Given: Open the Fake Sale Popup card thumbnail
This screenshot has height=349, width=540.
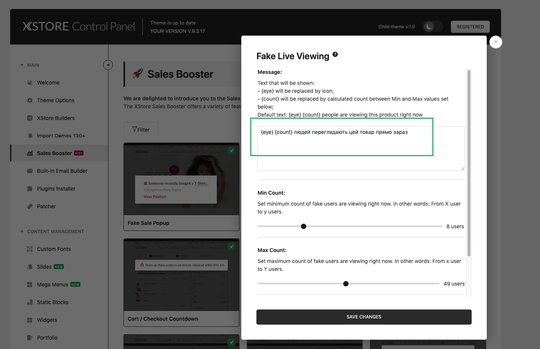Looking at the screenshot, I should (181, 179).
